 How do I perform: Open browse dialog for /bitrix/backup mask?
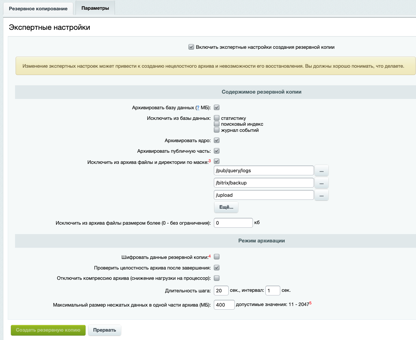coord(321,183)
